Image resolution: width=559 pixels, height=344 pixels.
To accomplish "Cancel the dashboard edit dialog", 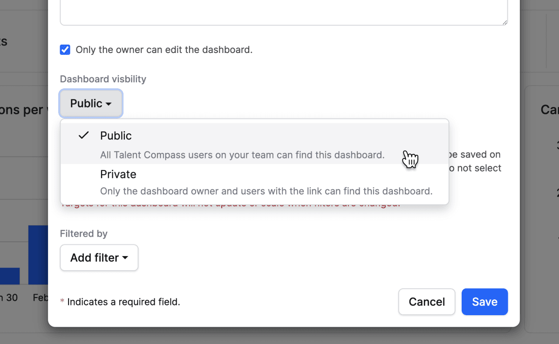I will pyautogui.click(x=427, y=302).
